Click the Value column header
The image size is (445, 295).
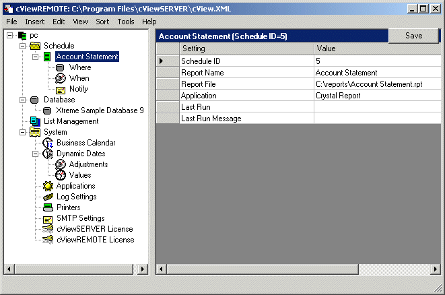pos(378,48)
